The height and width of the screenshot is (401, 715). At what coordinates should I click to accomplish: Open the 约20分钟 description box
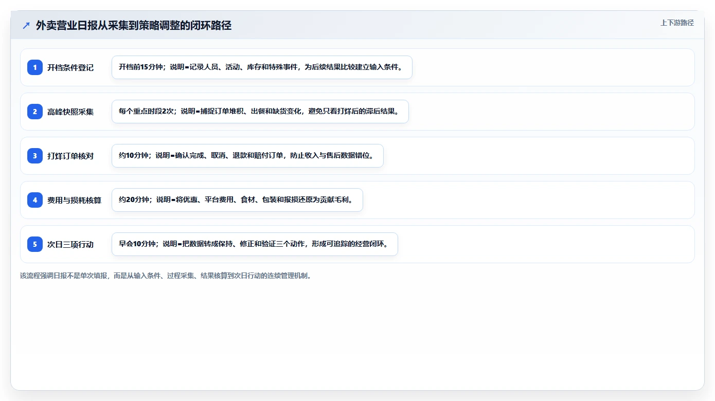(x=237, y=200)
